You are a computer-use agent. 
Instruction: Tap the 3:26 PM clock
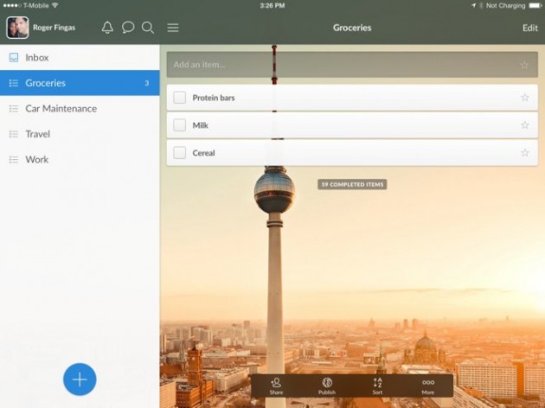tap(272, 5)
